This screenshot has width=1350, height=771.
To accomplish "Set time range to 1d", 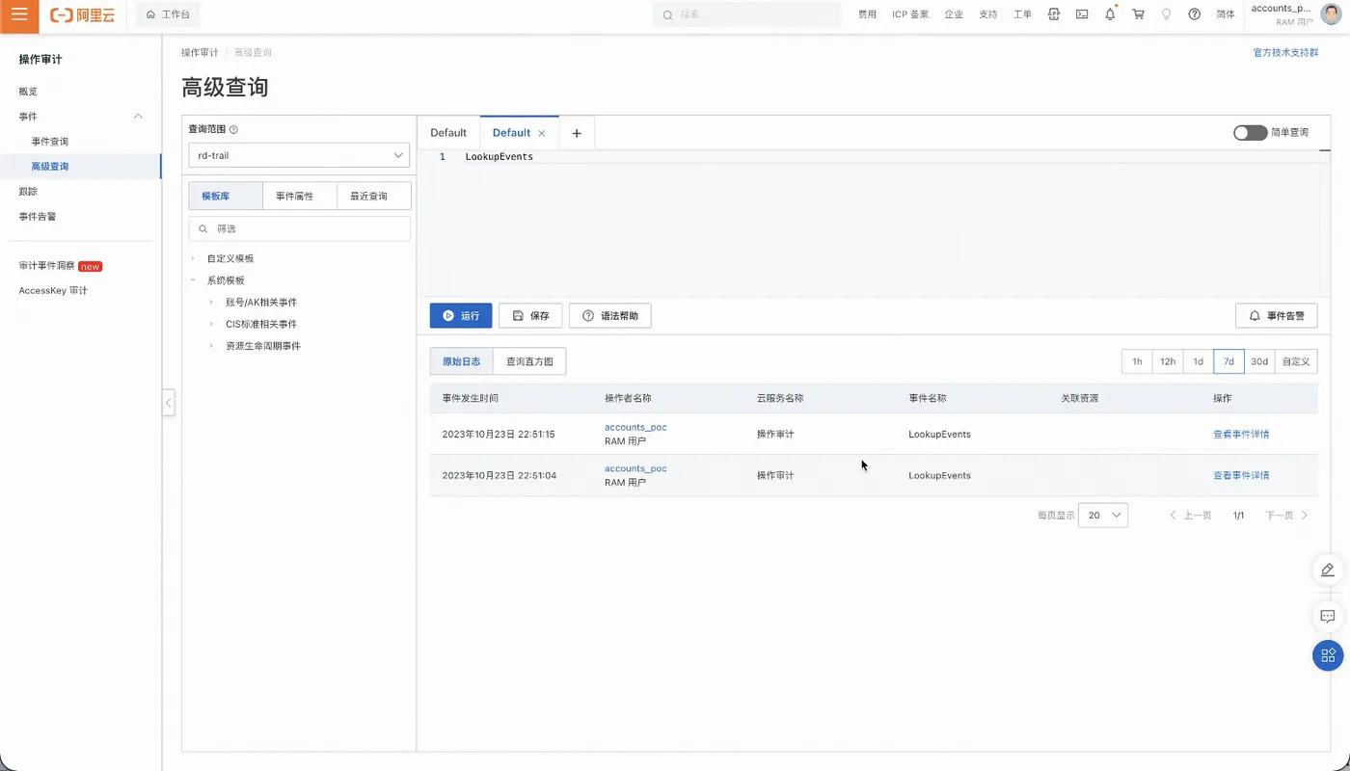I will tap(1199, 361).
